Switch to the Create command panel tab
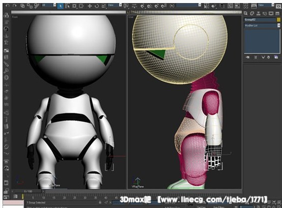 click(246, 13)
